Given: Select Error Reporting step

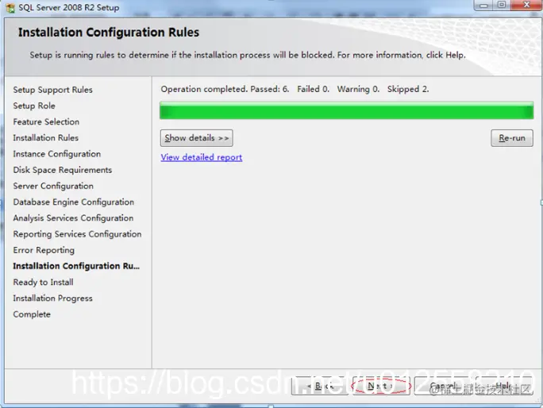Looking at the screenshot, I should [x=44, y=250].
